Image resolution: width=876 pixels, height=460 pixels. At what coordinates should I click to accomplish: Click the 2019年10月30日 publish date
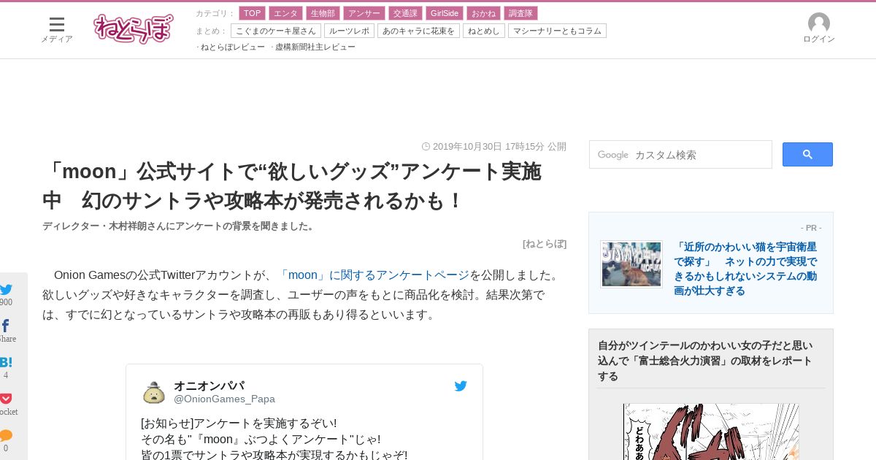click(494, 146)
